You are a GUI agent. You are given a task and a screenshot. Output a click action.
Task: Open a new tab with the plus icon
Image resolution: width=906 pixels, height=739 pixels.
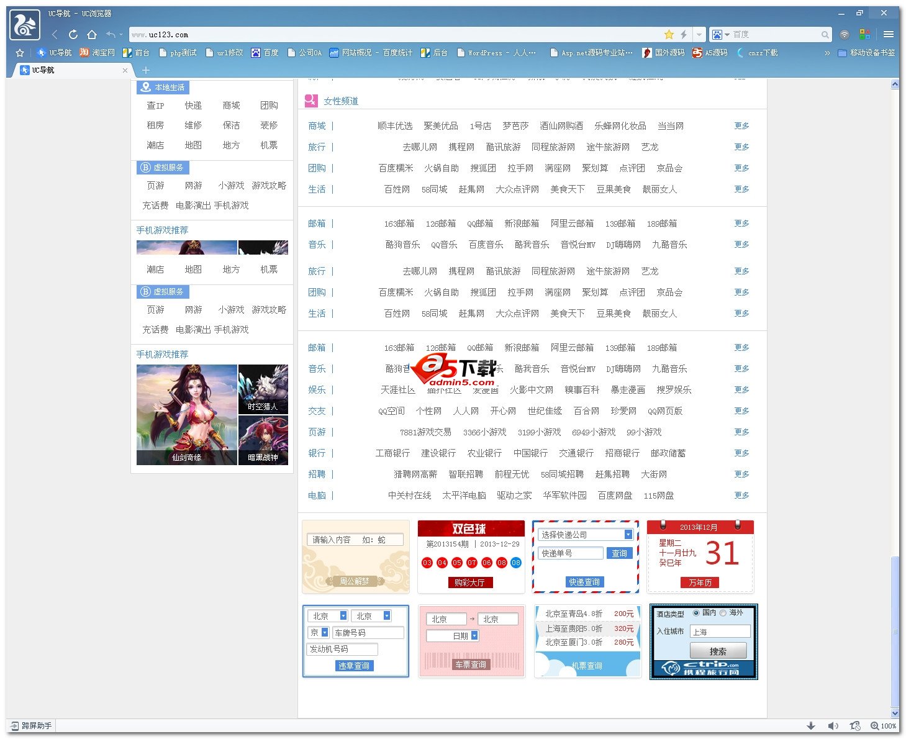pos(146,70)
